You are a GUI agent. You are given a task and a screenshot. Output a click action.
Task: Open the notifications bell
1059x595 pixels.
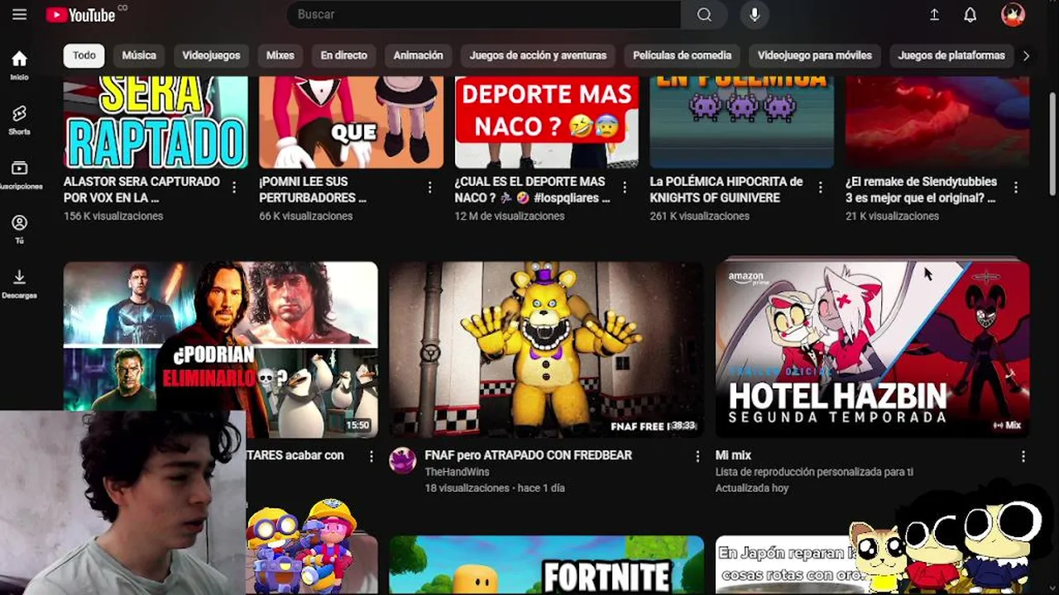pyautogui.click(x=970, y=15)
